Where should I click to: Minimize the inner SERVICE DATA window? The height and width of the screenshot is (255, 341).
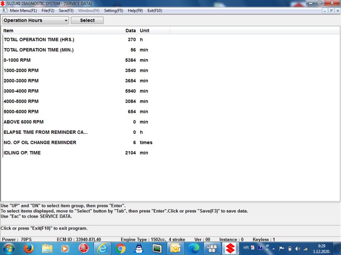coord(324,11)
